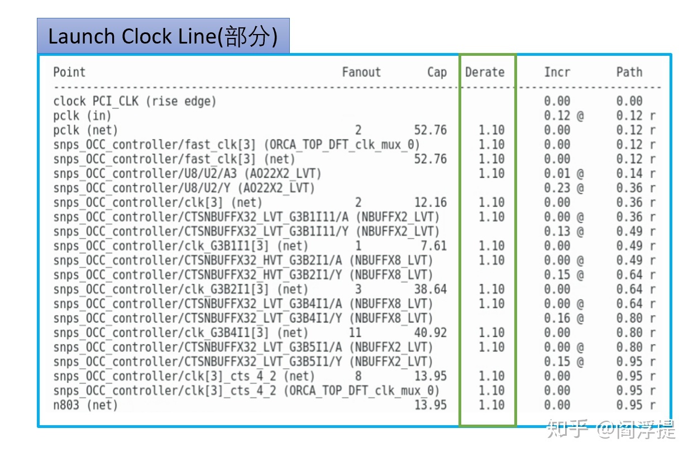The height and width of the screenshot is (457, 693).
Task: Select the Incr column header
Action: click(557, 72)
